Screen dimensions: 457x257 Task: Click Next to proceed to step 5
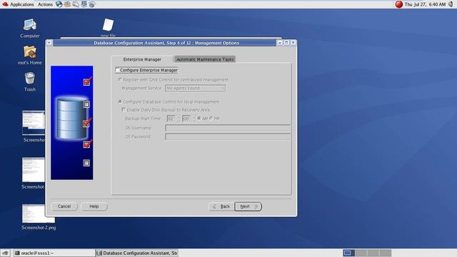coord(248,206)
